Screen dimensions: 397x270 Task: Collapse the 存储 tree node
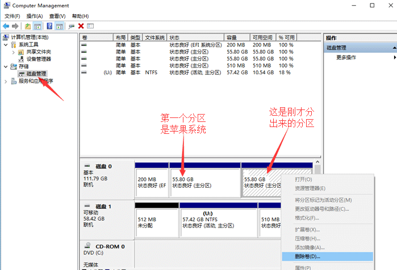[x=6, y=66]
